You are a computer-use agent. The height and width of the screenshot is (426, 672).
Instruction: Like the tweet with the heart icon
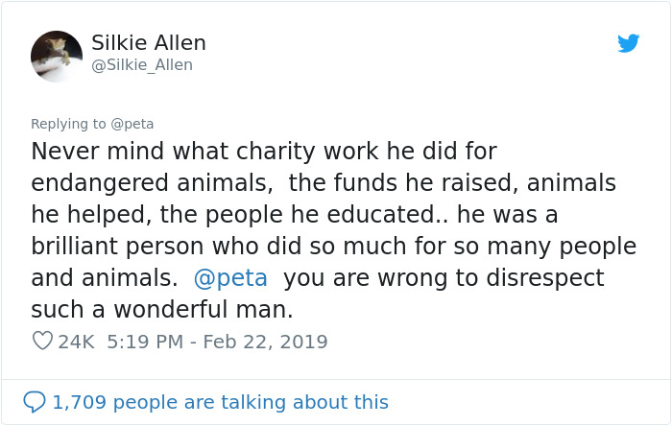(x=41, y=341)
